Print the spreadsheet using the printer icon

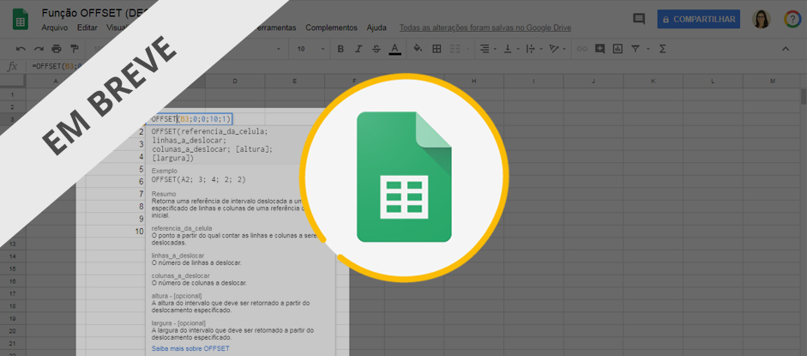[x=57, y=49]
